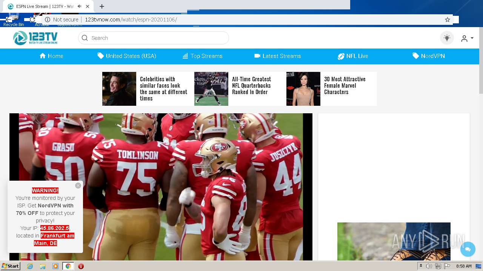This screenshot has height=271, width=483.
Task: Toggle dark mode with the lightbulb icon
Action: click(x=447, y=38)
